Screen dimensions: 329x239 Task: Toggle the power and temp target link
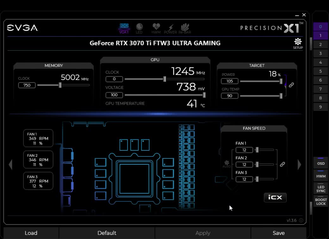coord(291,85)
